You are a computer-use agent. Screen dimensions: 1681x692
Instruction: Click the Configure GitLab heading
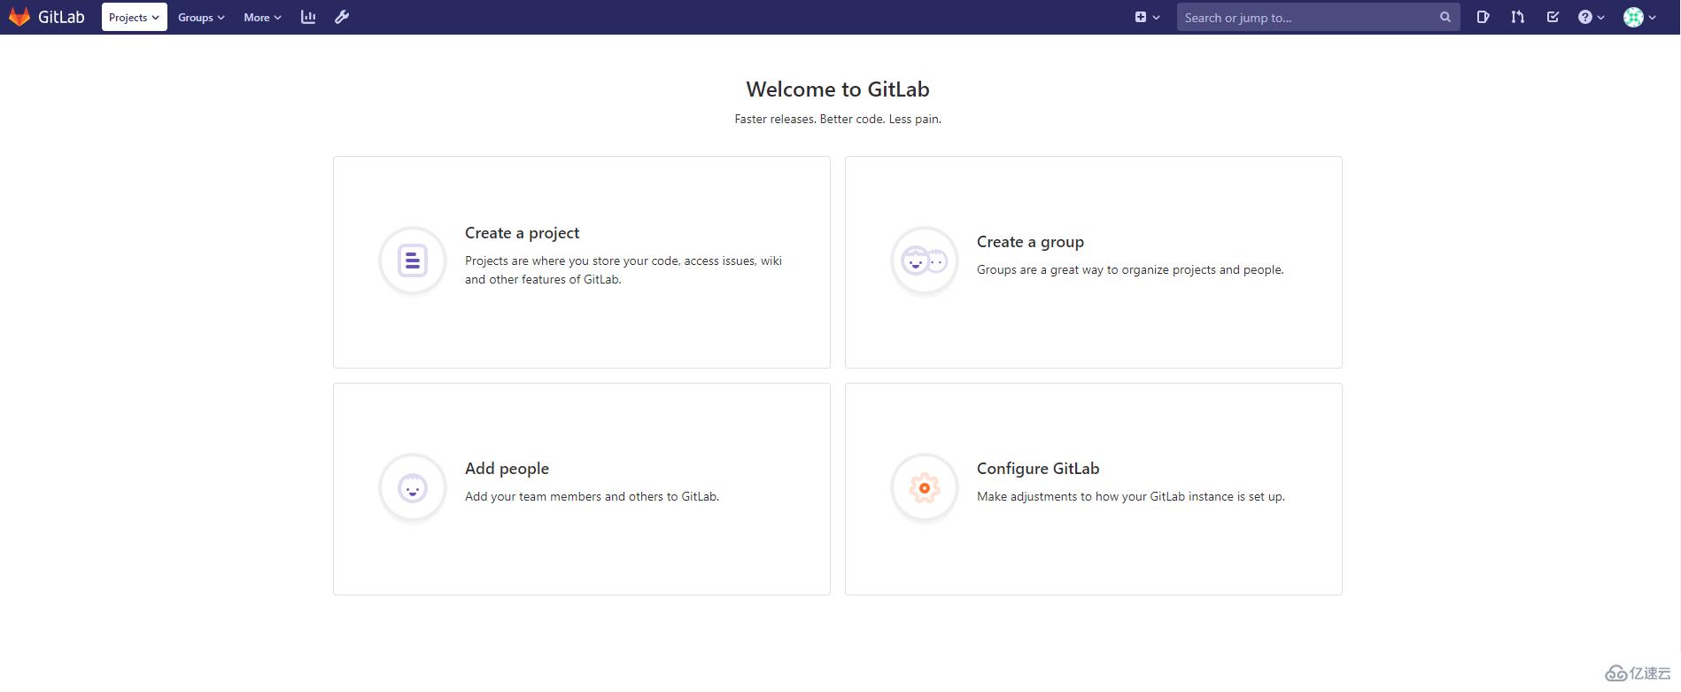1038,469
